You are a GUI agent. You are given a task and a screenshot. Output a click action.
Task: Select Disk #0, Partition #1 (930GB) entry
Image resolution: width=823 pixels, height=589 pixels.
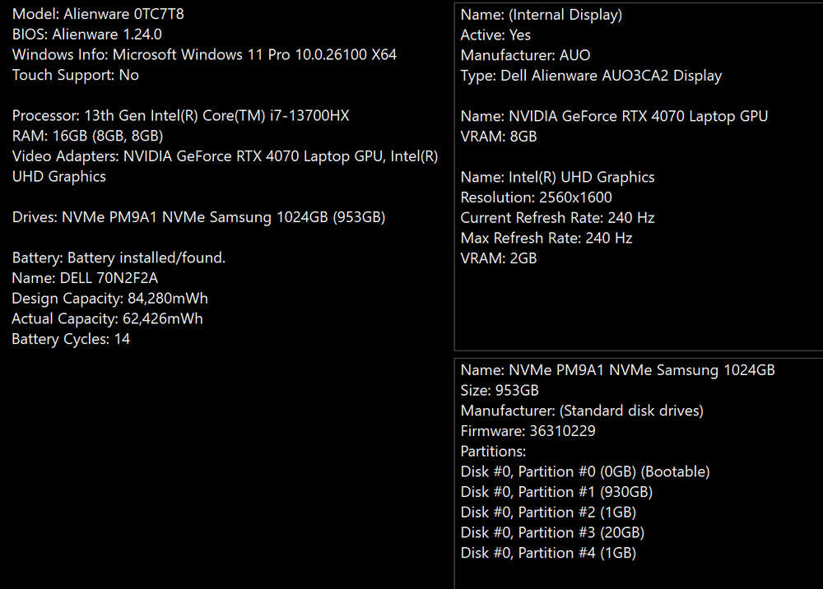coord(556,492)
